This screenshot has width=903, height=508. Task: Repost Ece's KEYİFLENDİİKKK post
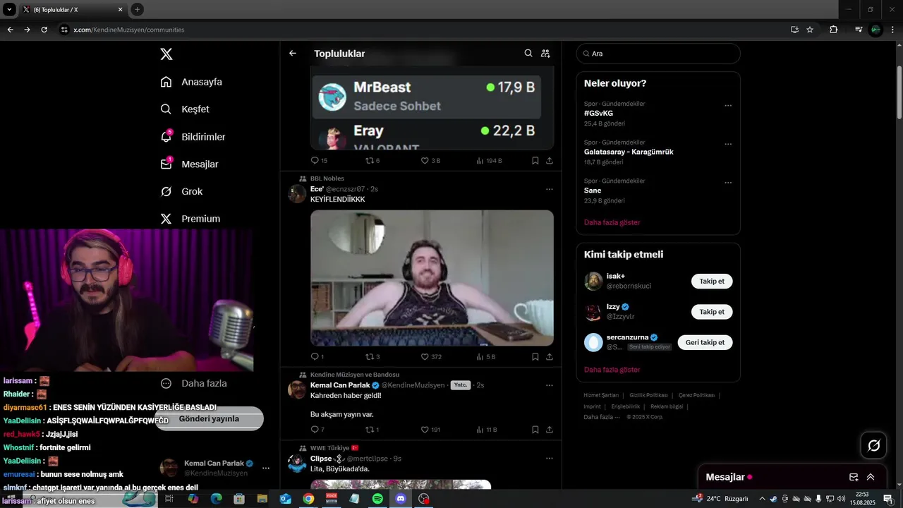(372, 357)
